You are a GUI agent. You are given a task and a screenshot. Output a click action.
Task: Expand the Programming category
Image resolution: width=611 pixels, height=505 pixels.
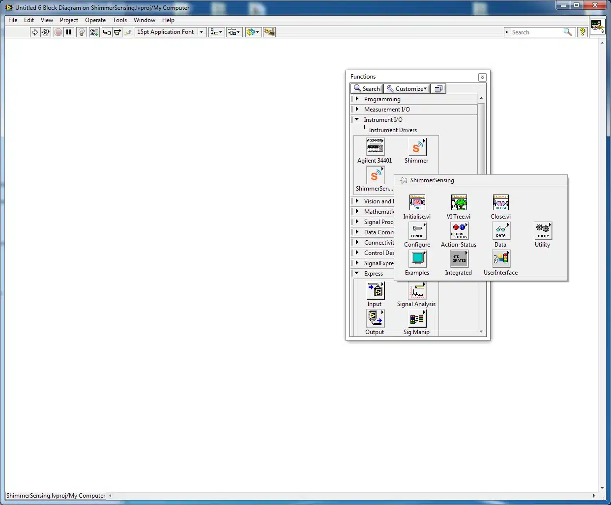357,99
